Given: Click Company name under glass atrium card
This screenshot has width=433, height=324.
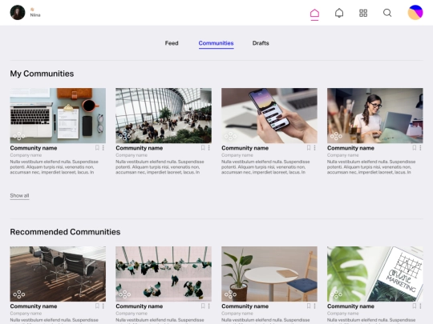Looking at the screenshot, I should pyautogui.click(x=132, y=155).
